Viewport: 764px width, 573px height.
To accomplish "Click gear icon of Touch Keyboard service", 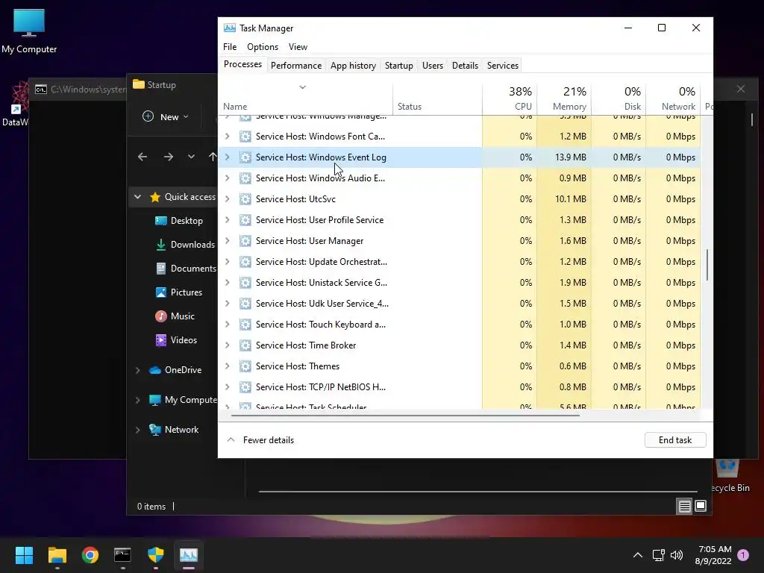I will coord(245,325).
